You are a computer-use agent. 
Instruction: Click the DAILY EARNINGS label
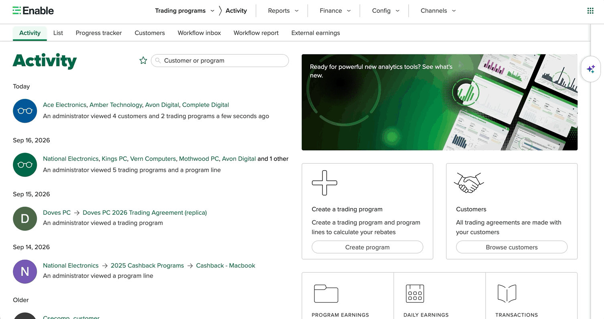pyautogui.click(x=426, y=315)
